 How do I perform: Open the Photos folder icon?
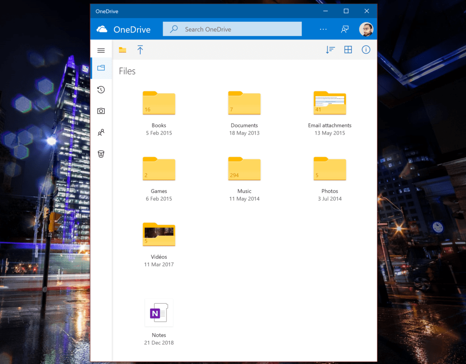tap(330, 169)
